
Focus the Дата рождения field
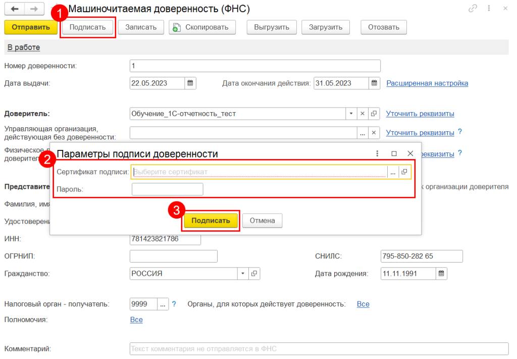(408, 274)
